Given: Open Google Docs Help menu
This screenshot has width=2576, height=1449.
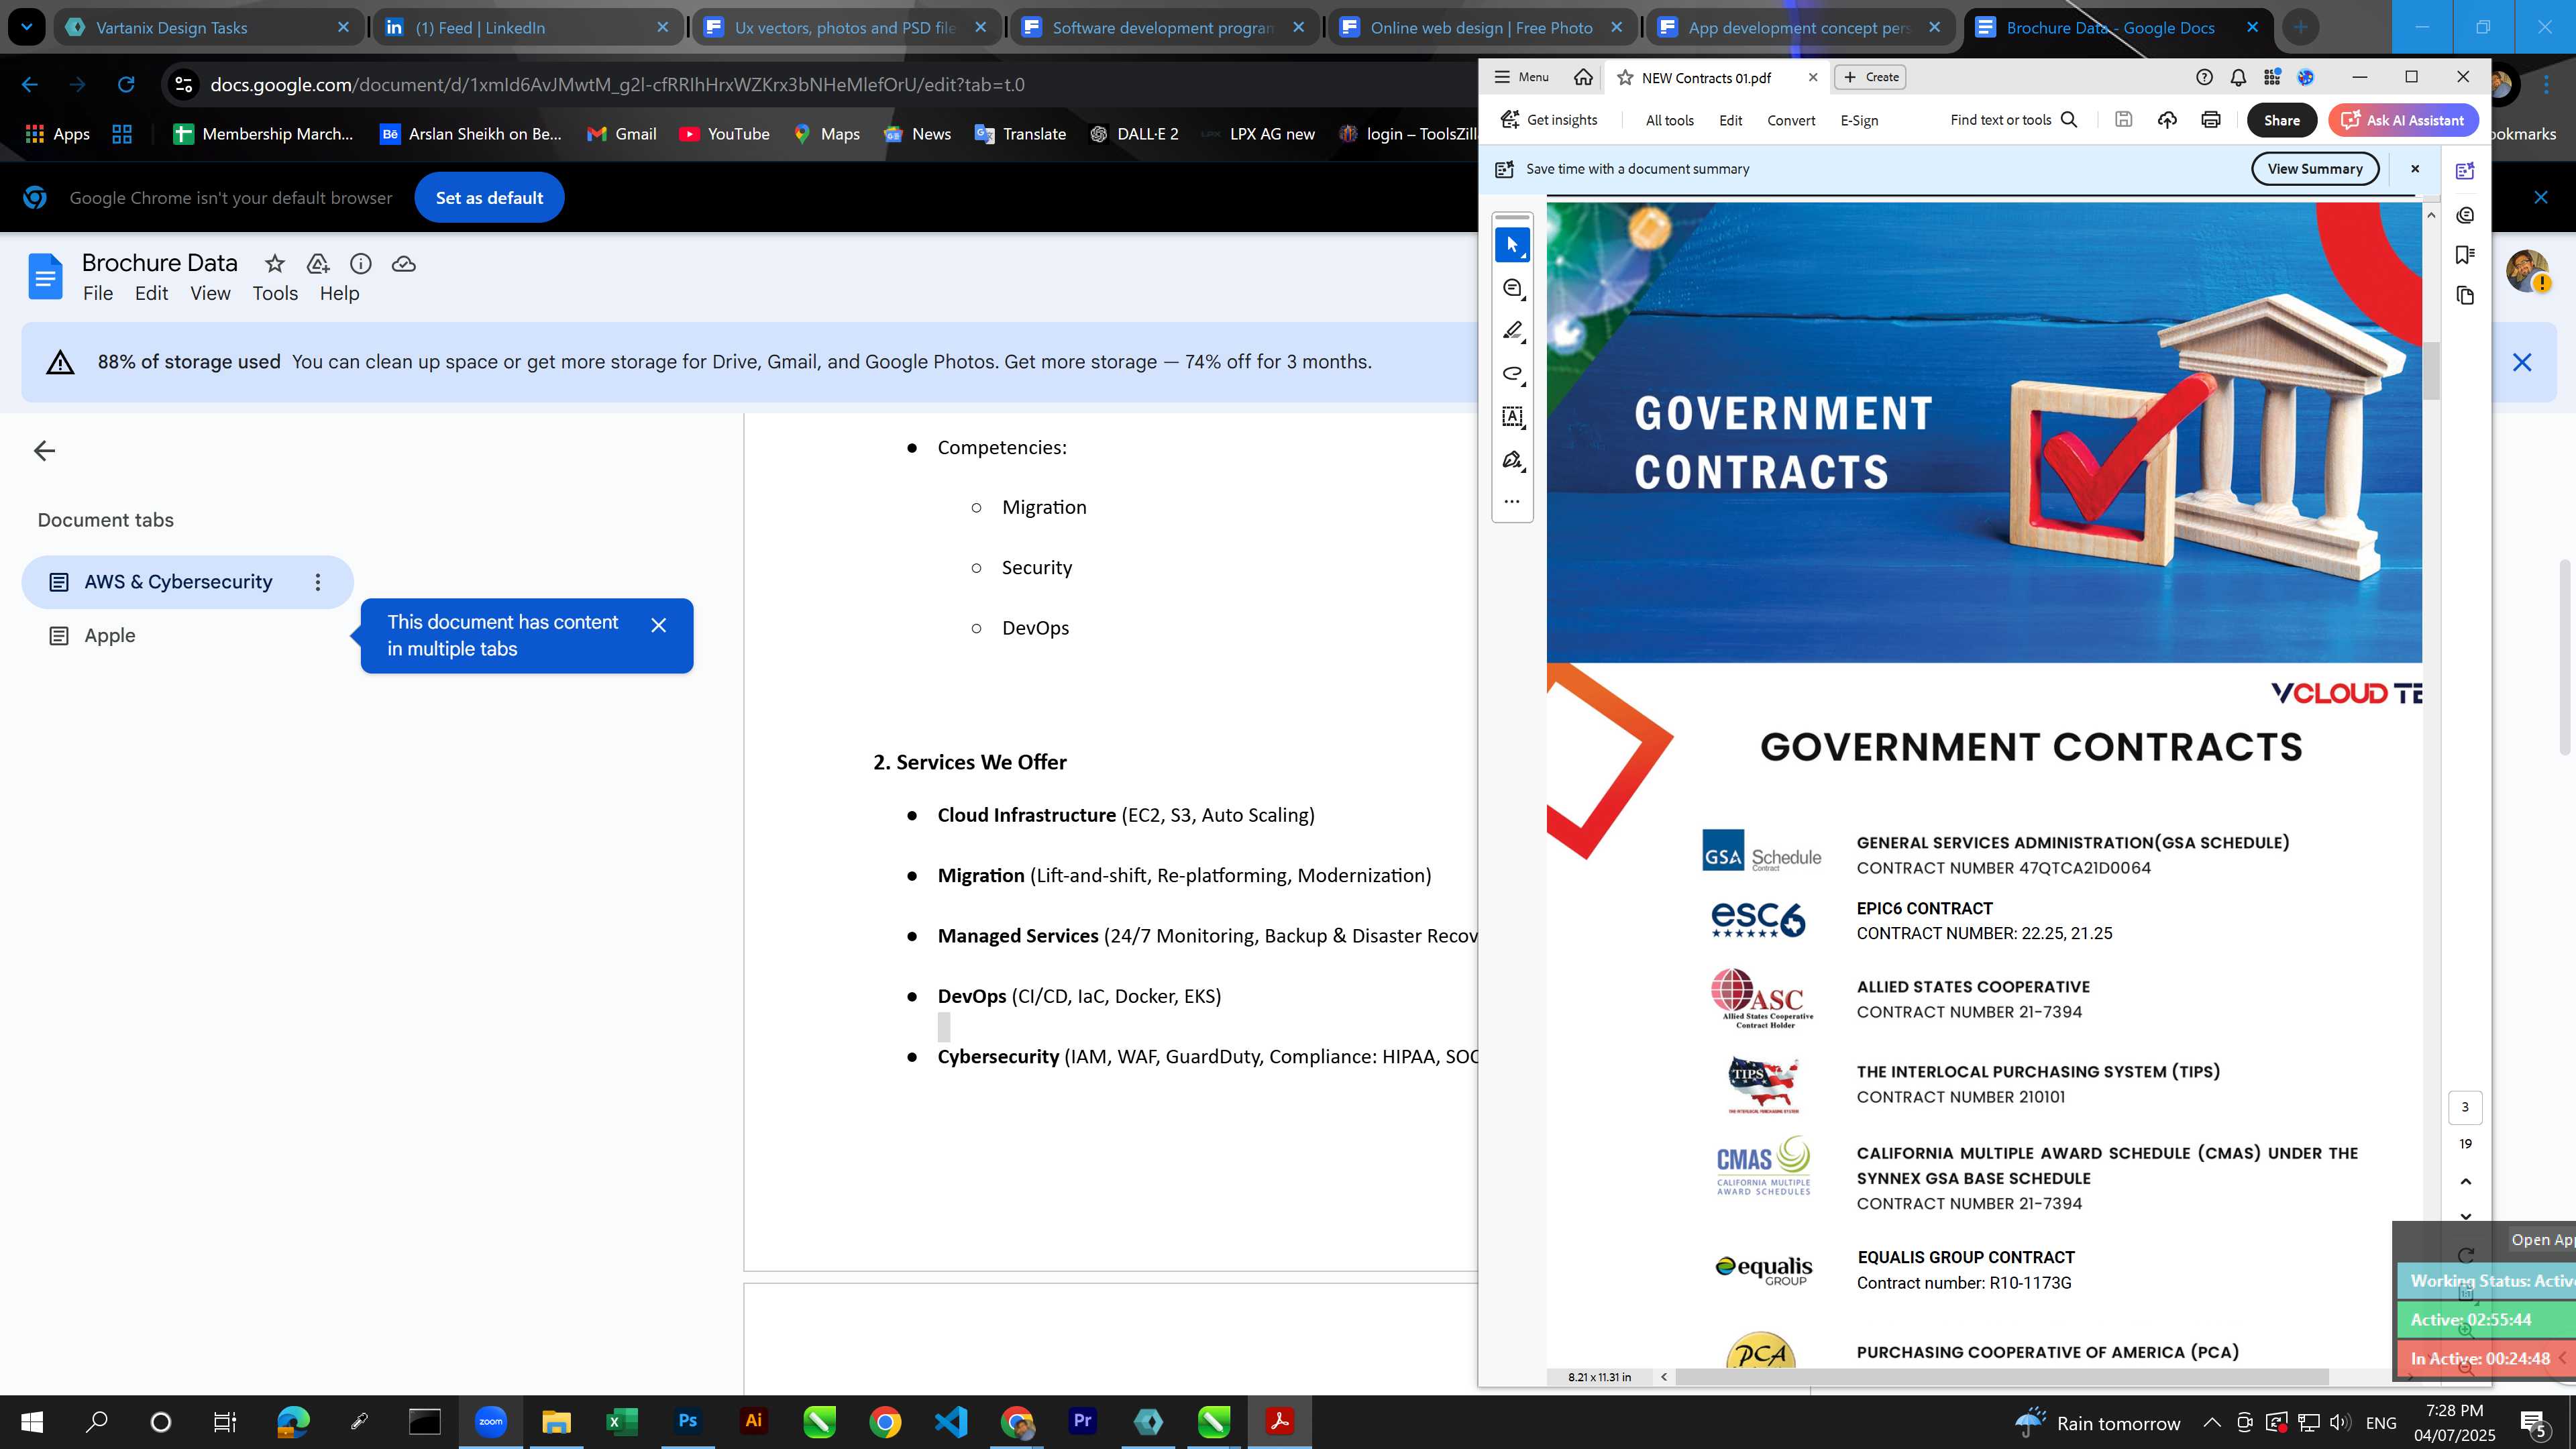Looking at the screenshot, I should tap(339, 294).
